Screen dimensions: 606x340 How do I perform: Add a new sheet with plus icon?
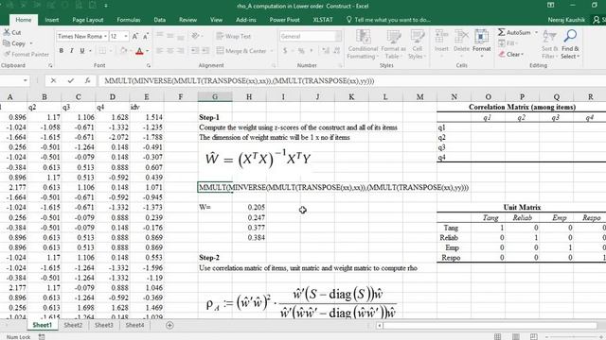[x=169, y=325]
